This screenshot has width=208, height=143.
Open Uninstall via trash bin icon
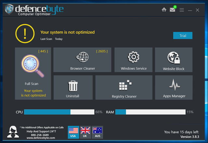point(73,86)
